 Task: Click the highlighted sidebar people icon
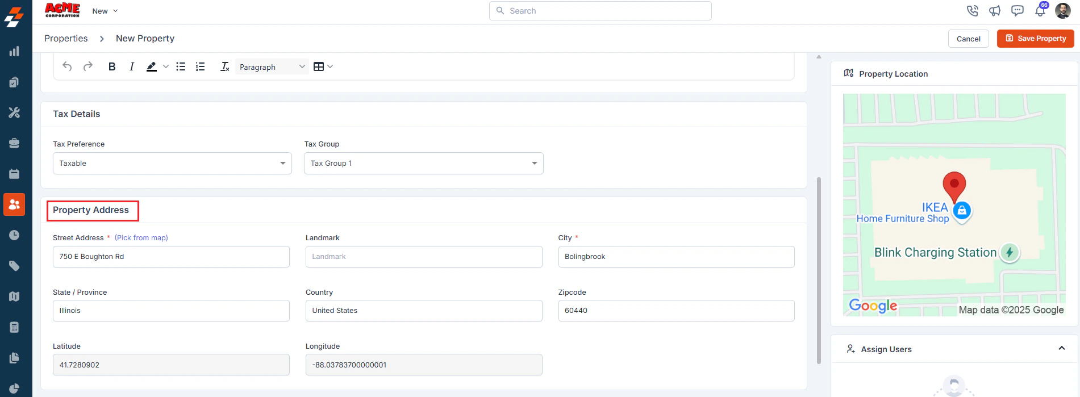point(14,204)
